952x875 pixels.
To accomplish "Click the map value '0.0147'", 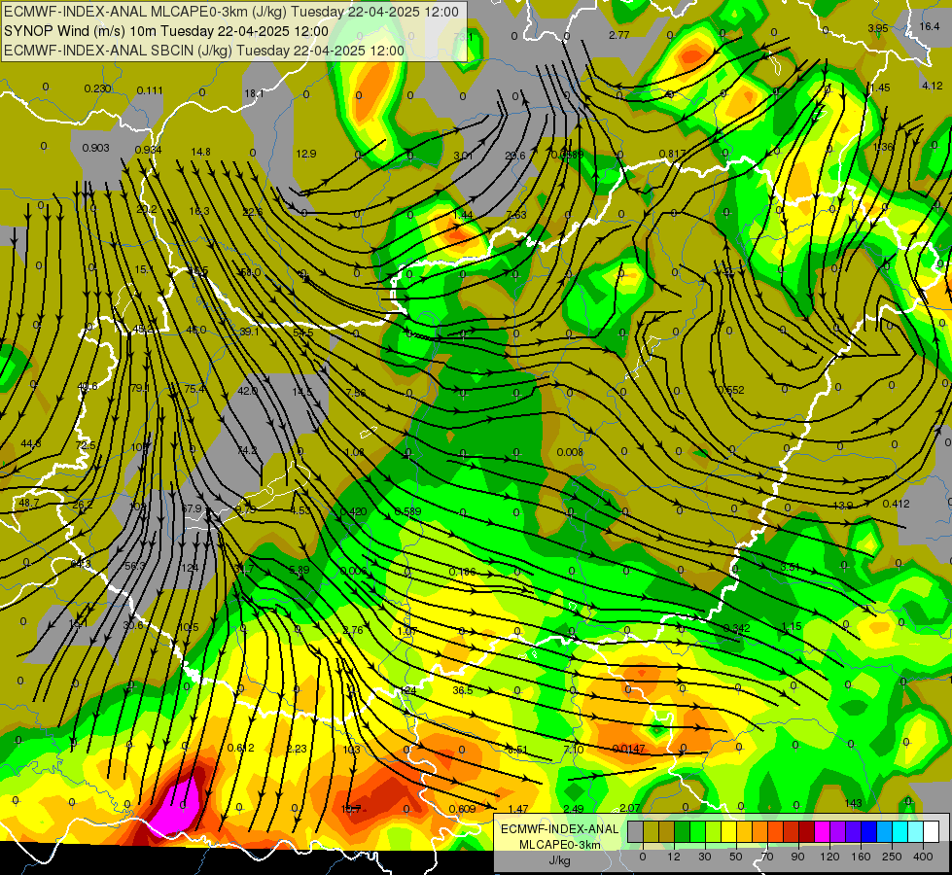I will 628,749.
